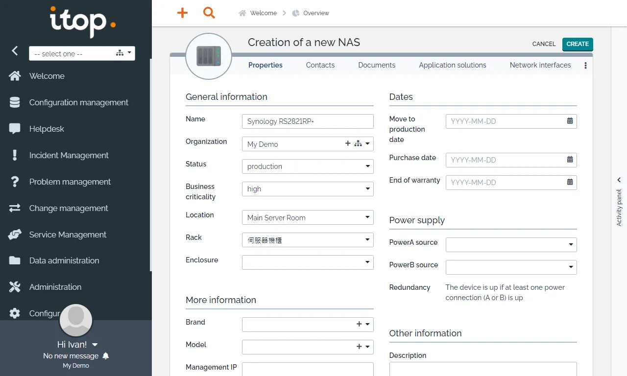Switch to the Contacts tab
This screenshot has height=376, width=627.
[x=320, y=65]
